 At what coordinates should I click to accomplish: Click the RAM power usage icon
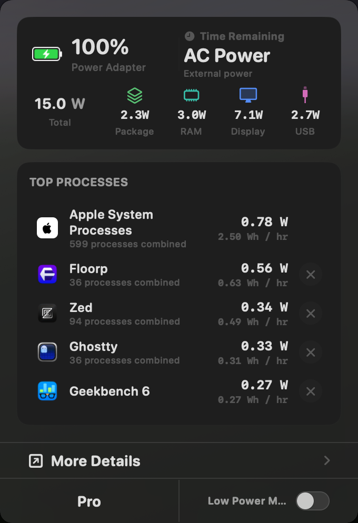coord(191,95)
